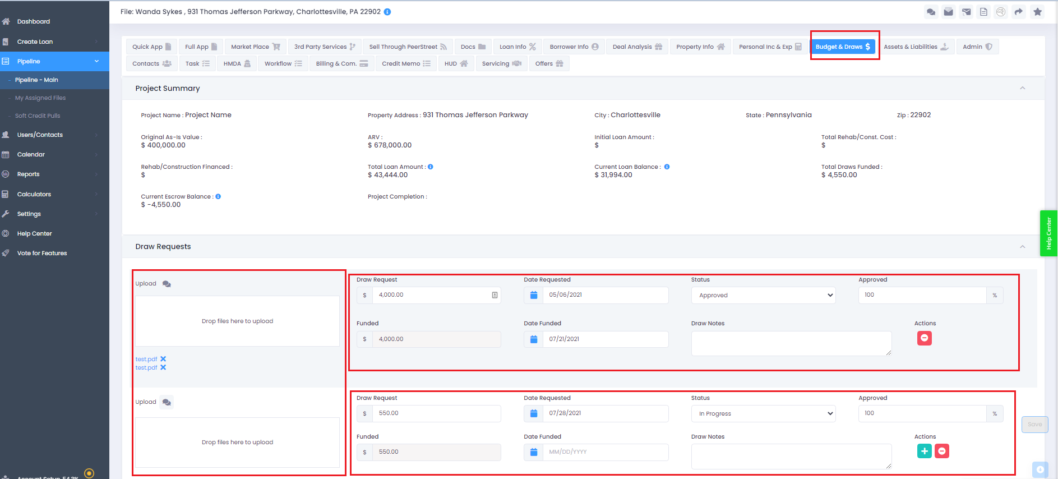
Task: Open comments icon for first draw Upload
Action: 167,284
